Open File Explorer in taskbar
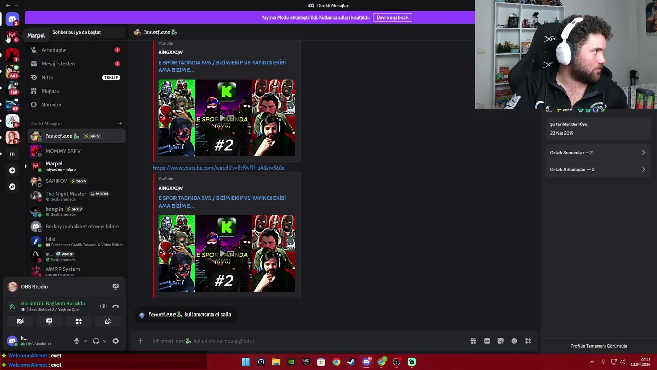The height and width of the screenshot is (370, 657). click(x=276, y=362)
